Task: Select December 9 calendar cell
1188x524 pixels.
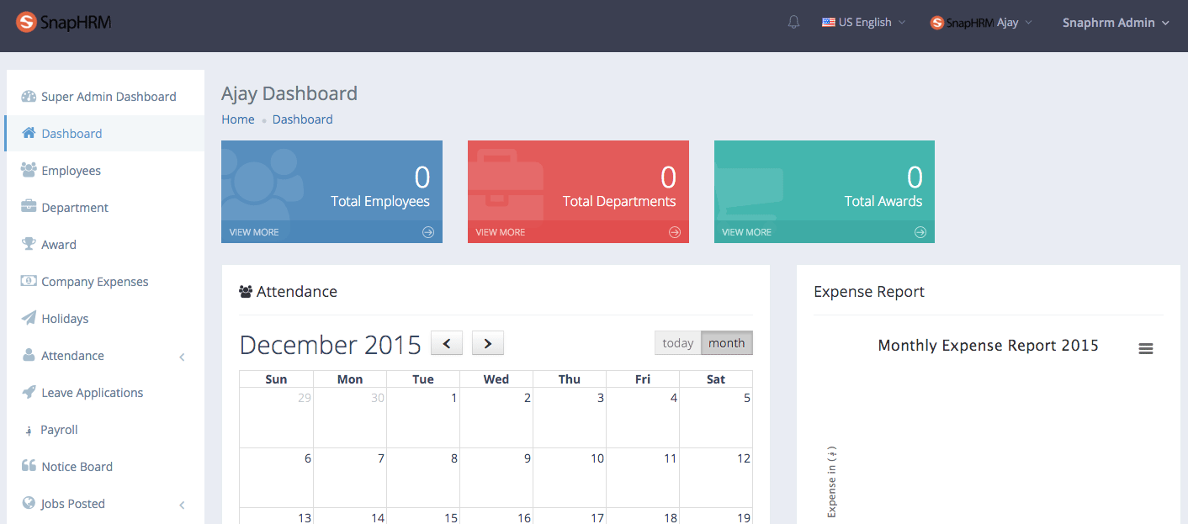Action: pyautogui.click(x=496, y=477)
